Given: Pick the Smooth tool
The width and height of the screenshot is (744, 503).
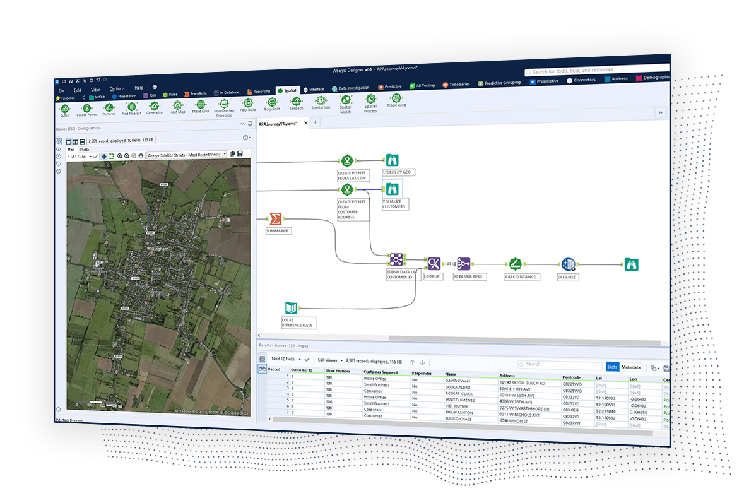Looking at the screenshot, I should 296,104.
